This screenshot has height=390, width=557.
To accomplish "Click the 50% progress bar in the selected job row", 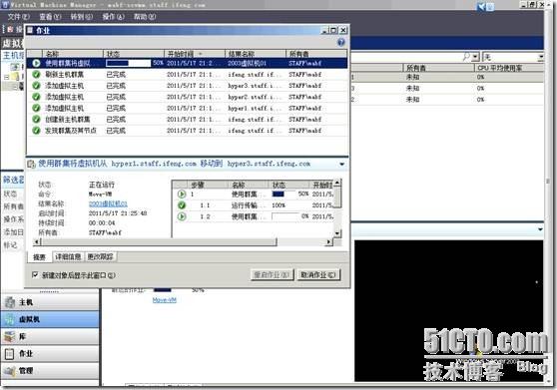I will (x=128, y=63).
